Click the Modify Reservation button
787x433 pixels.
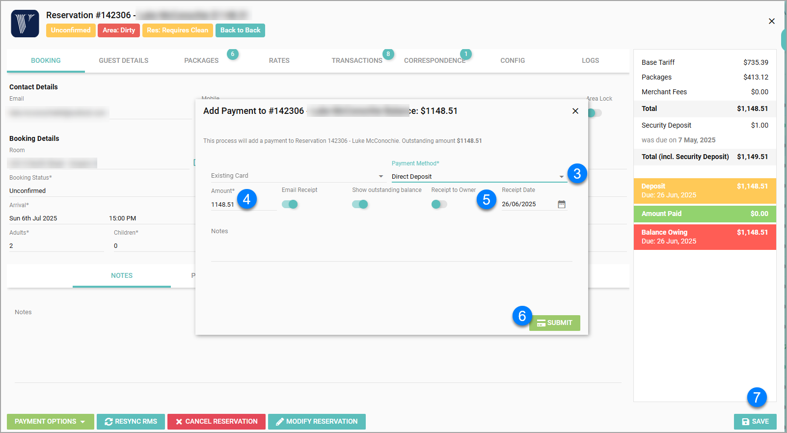(x=317, y=421)
